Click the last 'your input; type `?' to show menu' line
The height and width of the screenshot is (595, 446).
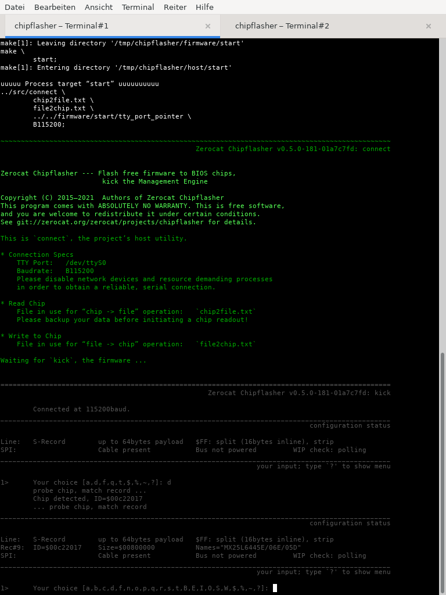pyautogui.click(x=323, y=572)
